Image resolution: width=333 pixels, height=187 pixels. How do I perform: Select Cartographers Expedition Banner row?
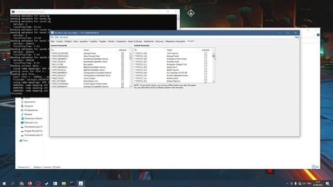(90, 73)
